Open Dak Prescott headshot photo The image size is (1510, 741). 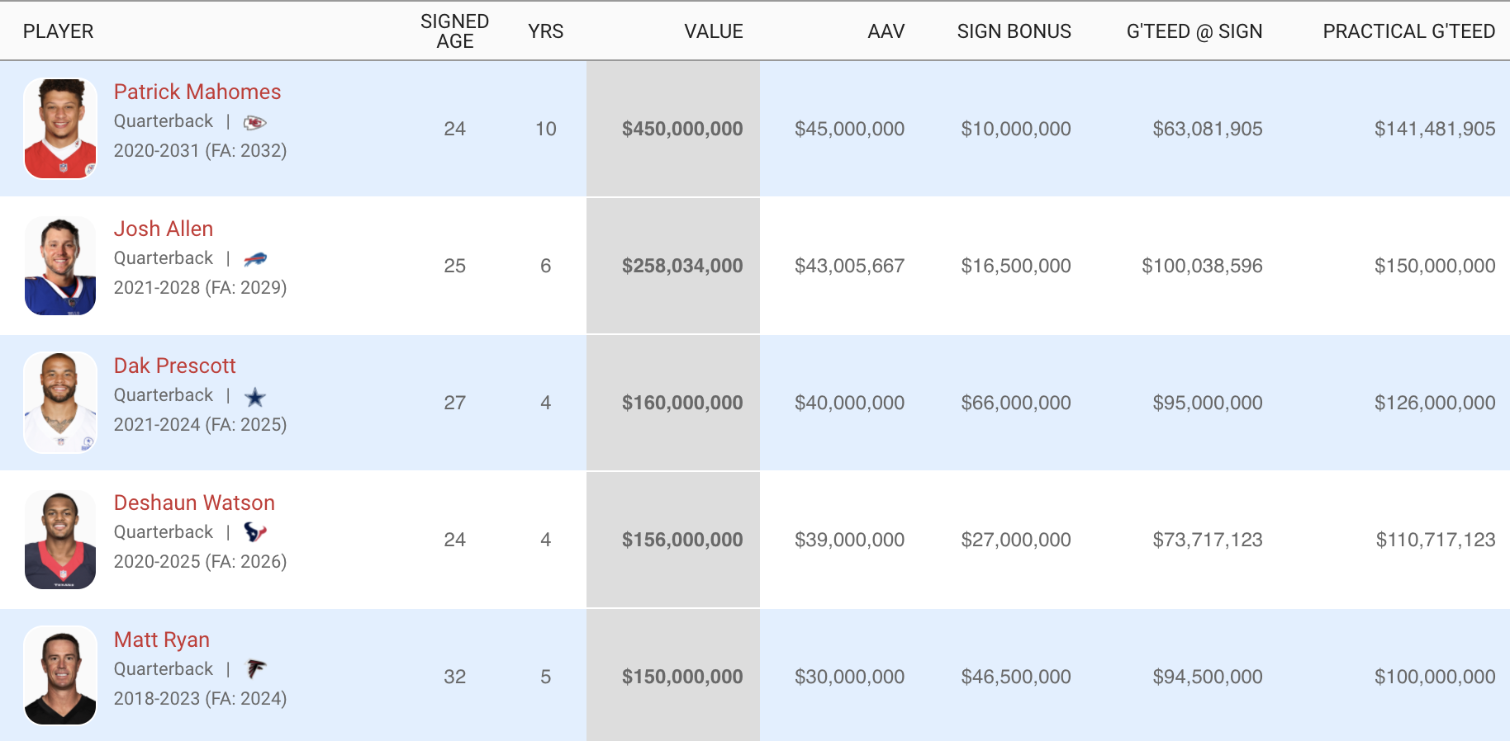(60, 403)
